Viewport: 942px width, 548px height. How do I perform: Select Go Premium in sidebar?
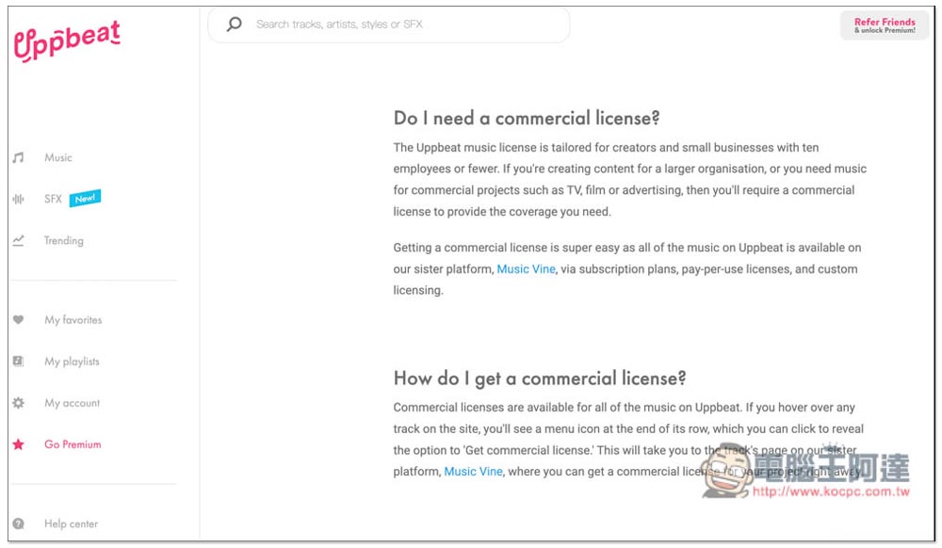pyautogui.click(x=73, y=444)
